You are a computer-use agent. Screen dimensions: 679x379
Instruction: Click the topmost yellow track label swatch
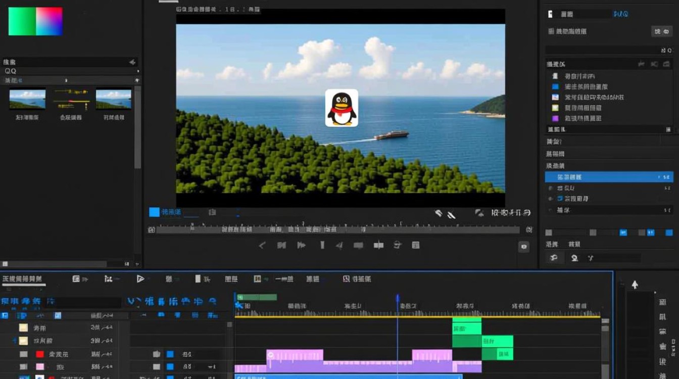pos(23,327)
